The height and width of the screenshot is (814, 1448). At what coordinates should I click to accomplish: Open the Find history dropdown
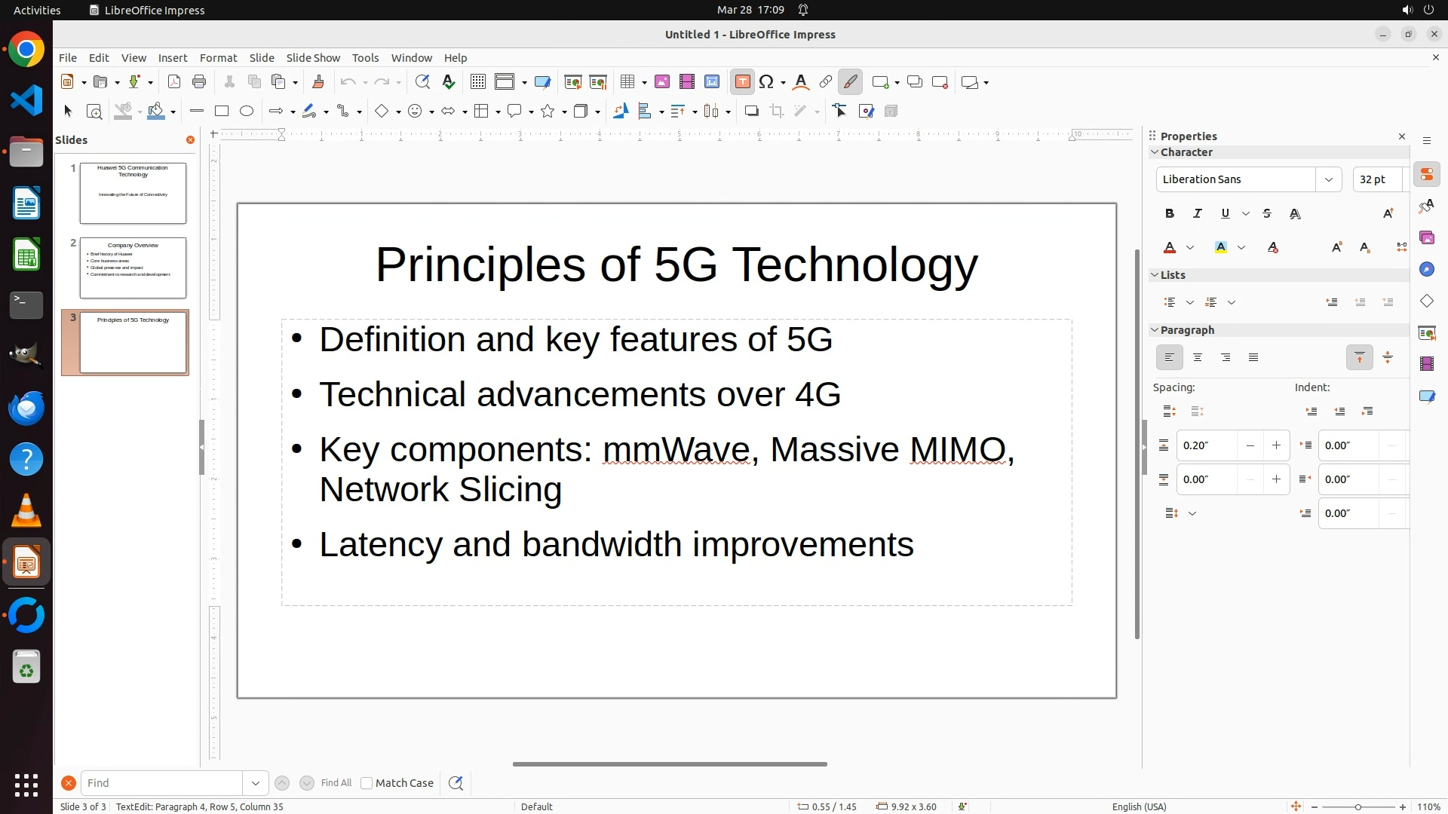tap(256, 783)
